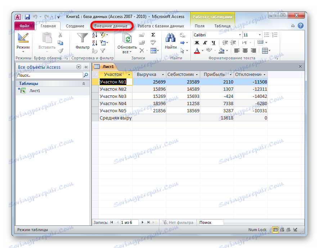Switch to the Поля tab

point(199,26)
